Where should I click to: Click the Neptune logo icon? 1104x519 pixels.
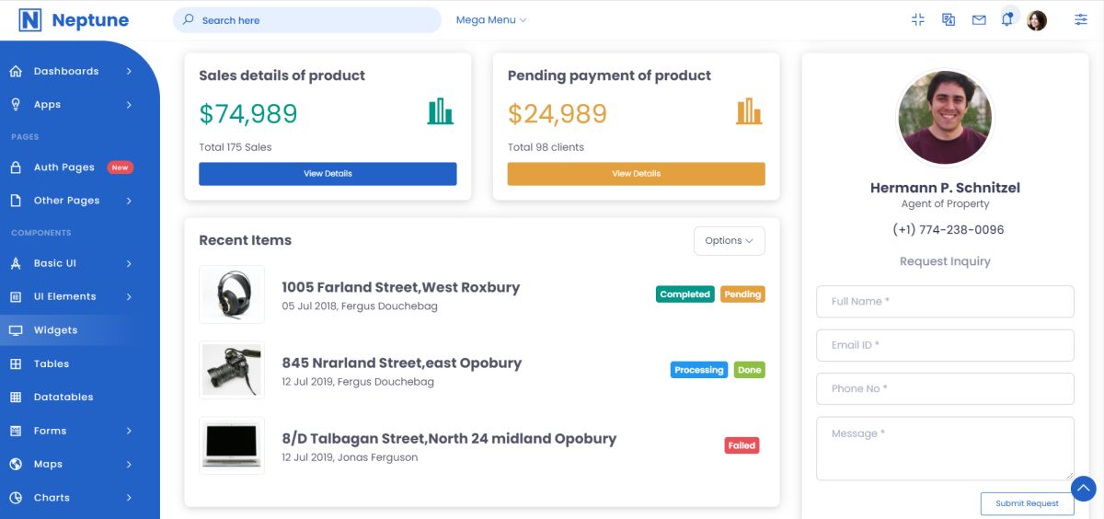click(x=30, y=20)
